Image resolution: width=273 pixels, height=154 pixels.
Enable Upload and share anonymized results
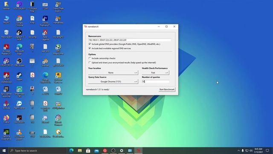click(x=90, y=62)
